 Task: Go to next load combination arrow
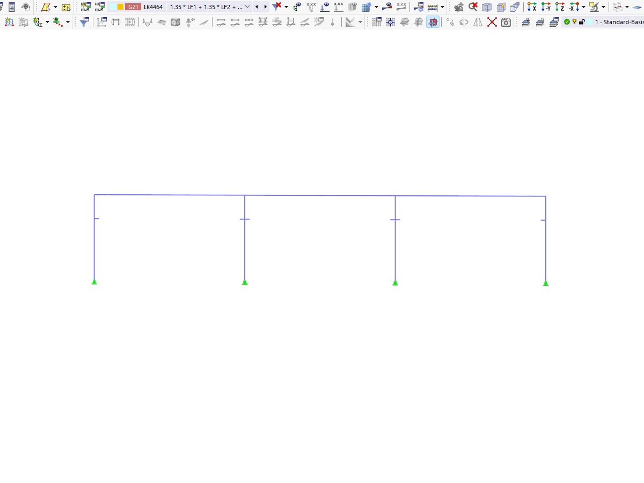tap(265, 7)
